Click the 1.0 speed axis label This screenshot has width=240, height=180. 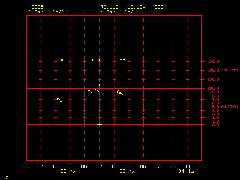coord(215,121)
